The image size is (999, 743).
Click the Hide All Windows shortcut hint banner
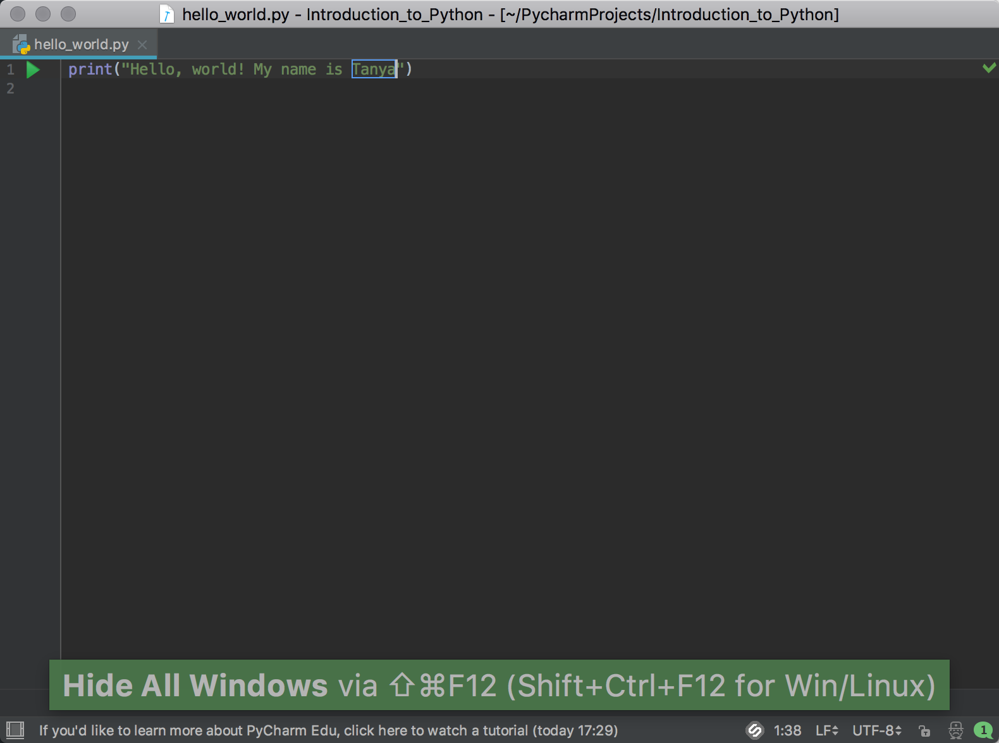pyautogui.click(x=500, y=685)
